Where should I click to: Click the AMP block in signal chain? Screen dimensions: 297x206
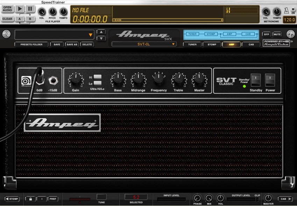[x=229, y=34]
